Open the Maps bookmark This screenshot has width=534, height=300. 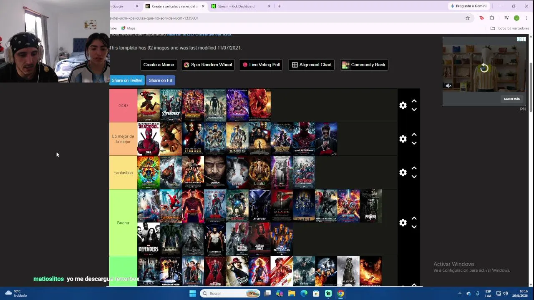(128, 28)
